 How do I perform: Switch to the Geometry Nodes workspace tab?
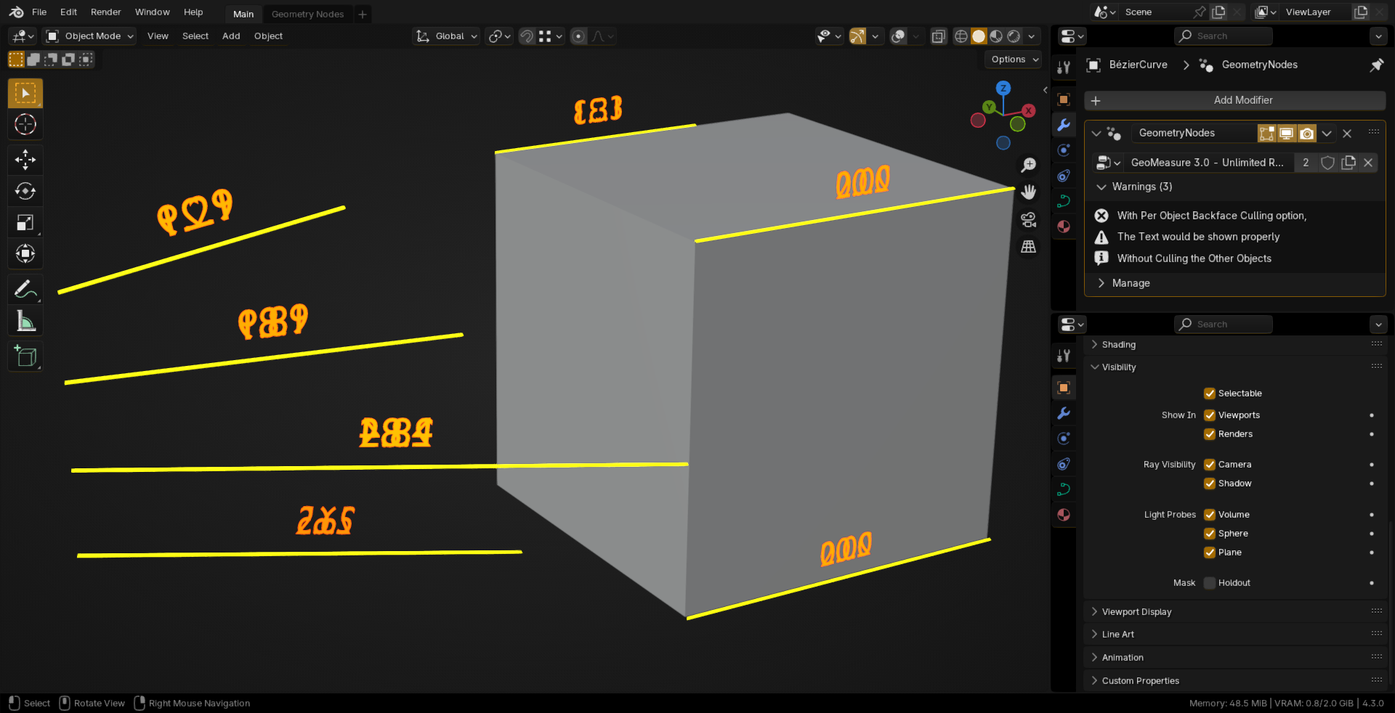(307, 14)
